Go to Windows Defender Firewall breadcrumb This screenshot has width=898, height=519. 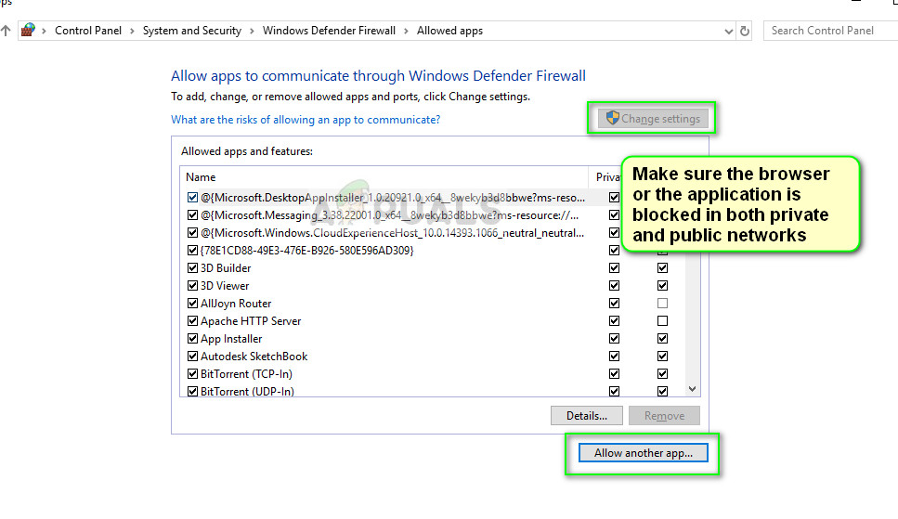click(329, 31)
